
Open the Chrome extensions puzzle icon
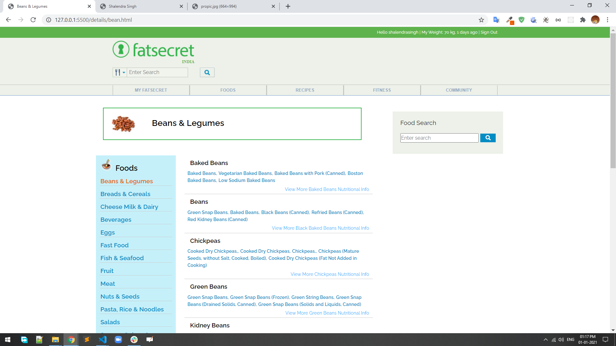[583, 20]
